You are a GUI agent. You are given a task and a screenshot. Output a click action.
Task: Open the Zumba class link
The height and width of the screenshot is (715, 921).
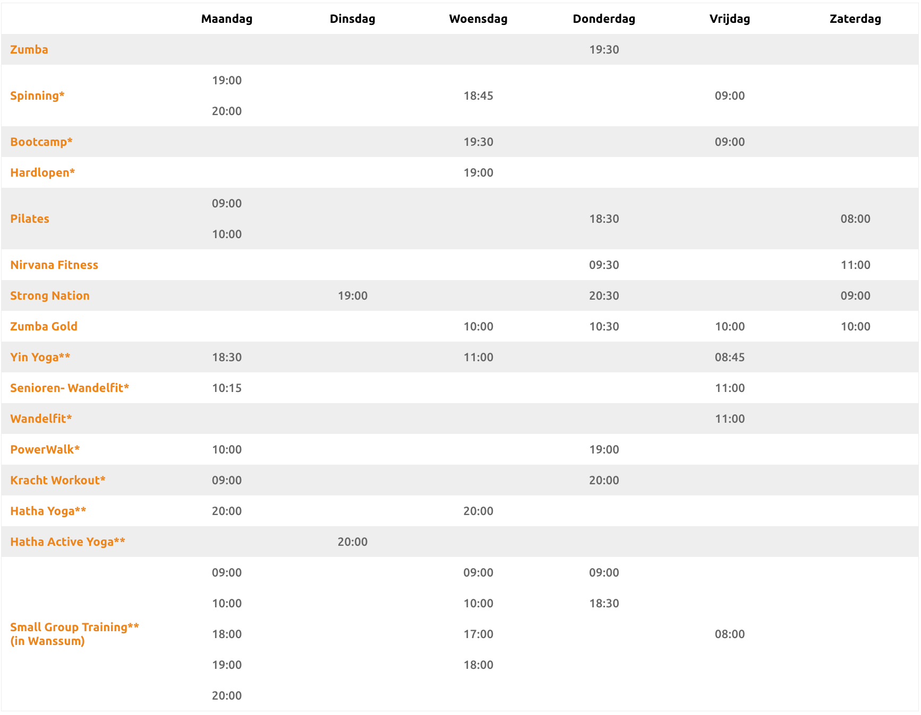click(x=29, y=50)
